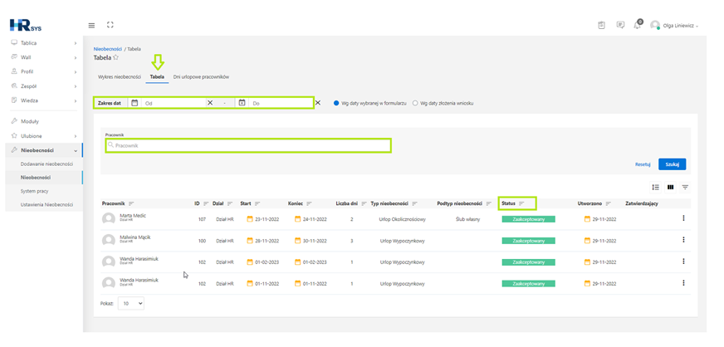
Task: Click the row density icon above table
Action: point(656,187)
